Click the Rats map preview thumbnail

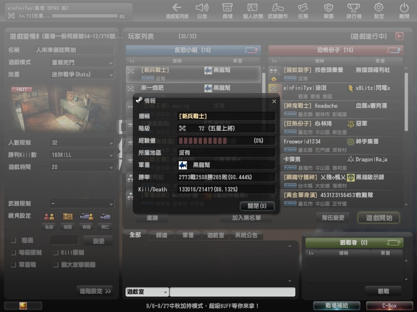[x=62, y=108]
